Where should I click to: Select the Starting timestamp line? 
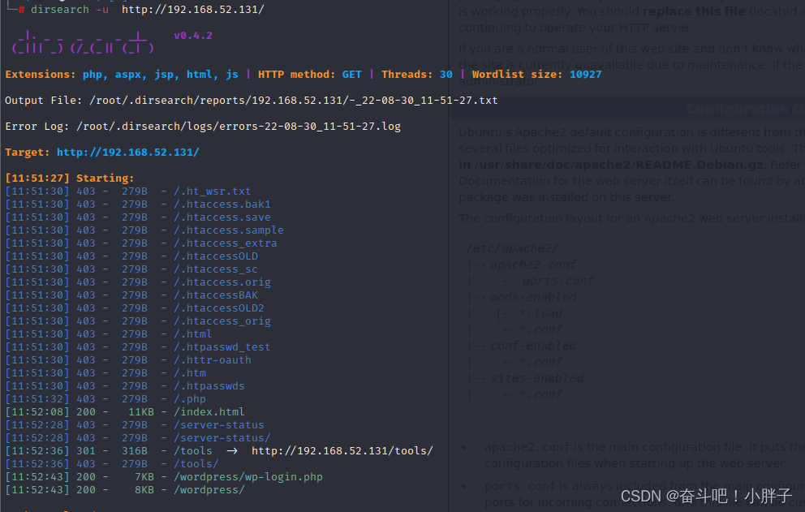(x=69, y=179)
